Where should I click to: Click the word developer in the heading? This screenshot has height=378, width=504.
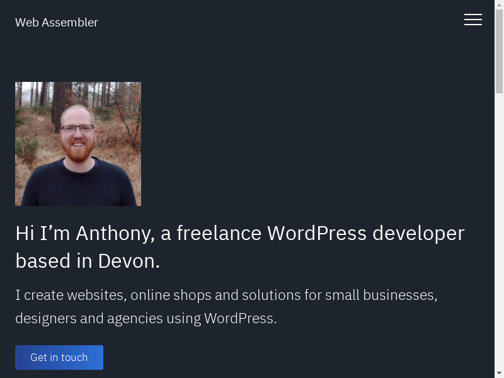pyautogui.click(x=418, y=233)
